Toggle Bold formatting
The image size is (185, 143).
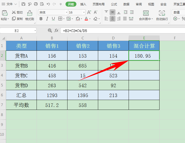point(41,19)
